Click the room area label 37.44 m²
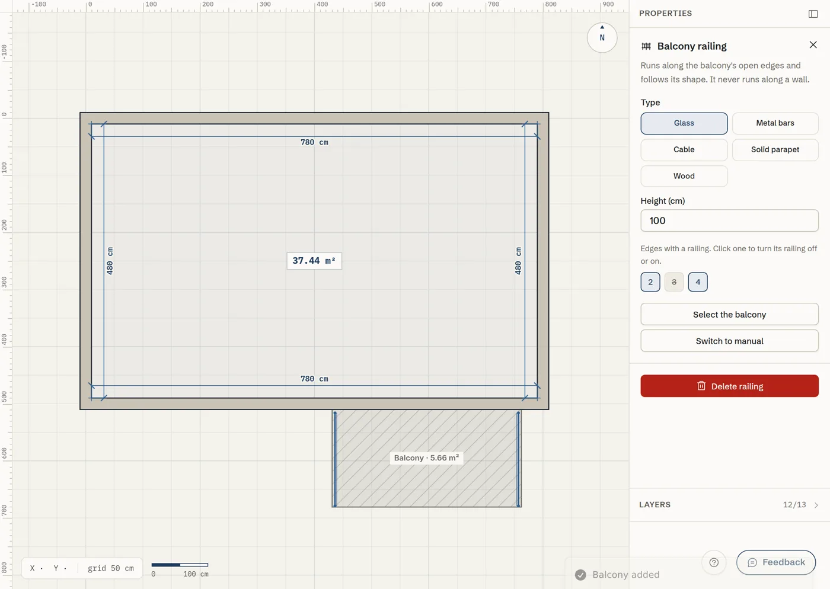This screenshot has width=830, height=589. pos(314,261)
